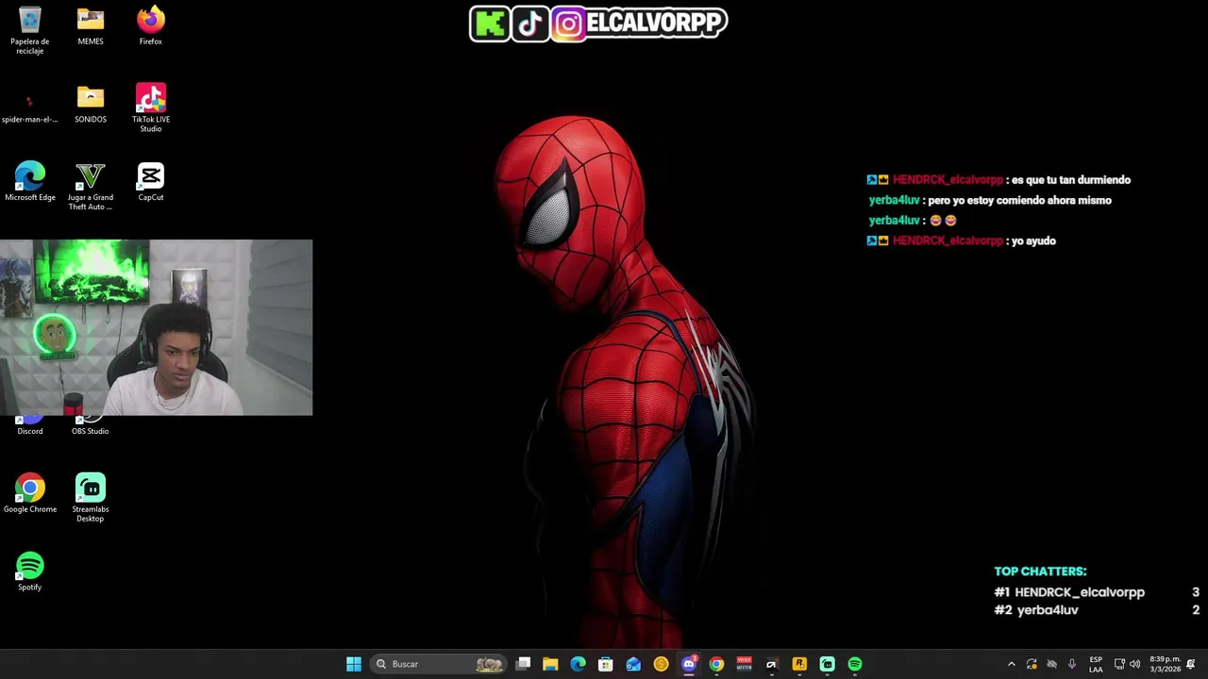Open Rockstar Games Launcher from the taskbar
Image resolution: width=1208 pixels, height=679 pixels.
[799, 664]
